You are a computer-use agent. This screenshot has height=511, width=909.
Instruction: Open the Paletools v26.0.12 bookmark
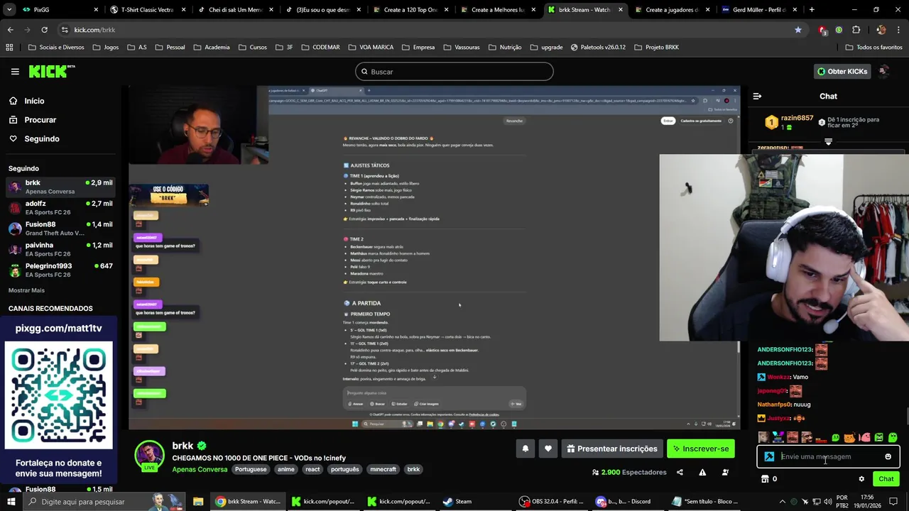(x=598, y=48)
